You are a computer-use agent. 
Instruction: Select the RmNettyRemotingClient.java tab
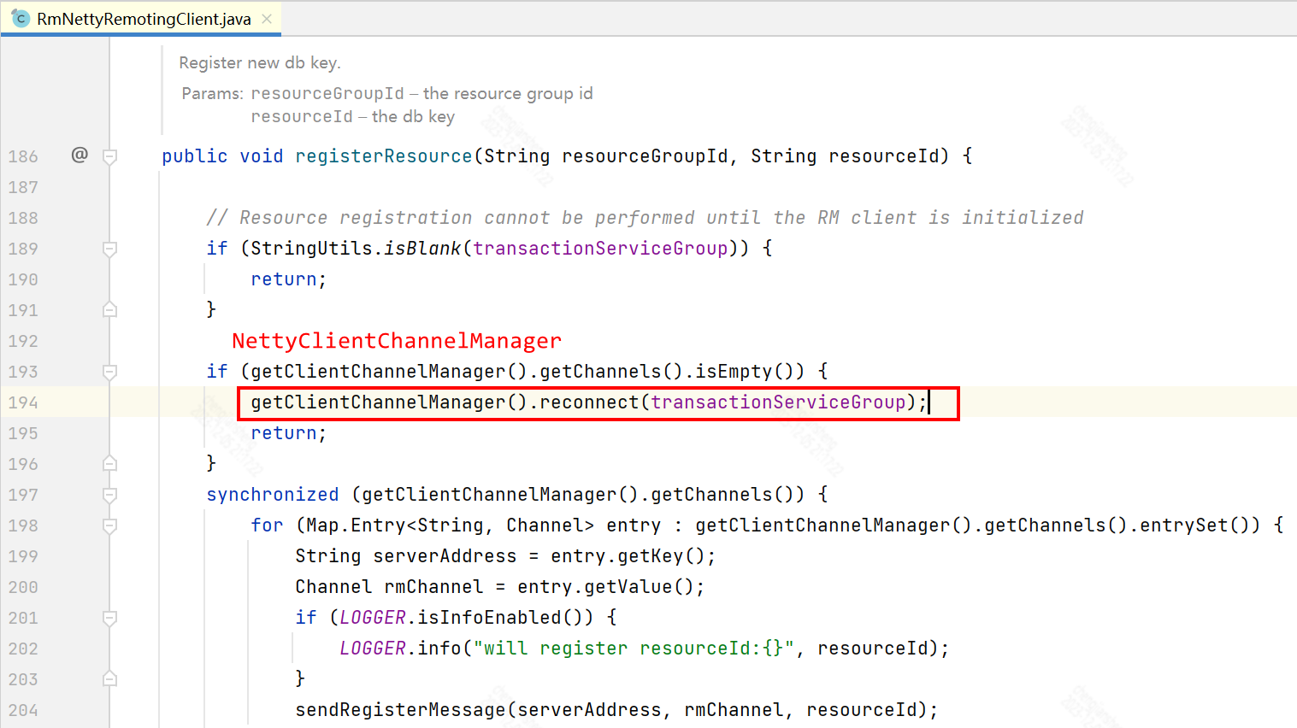(x=141, y=19)
